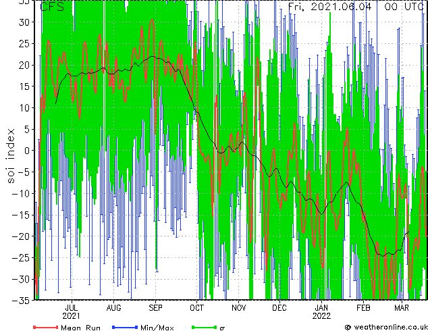
Task: Click the 30 tick label on y-axis
Action: [x=24, y=22]
